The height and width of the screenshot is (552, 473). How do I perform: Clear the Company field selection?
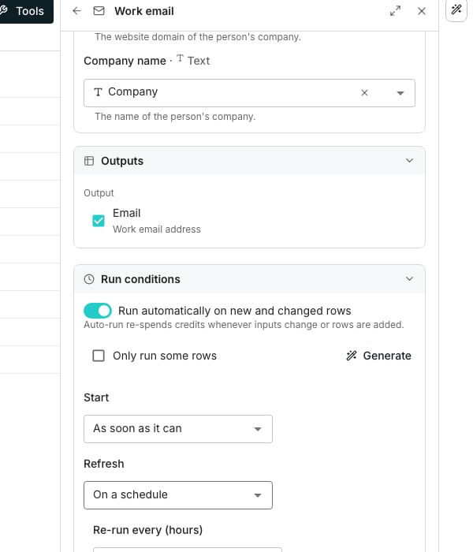click(364, 92)
